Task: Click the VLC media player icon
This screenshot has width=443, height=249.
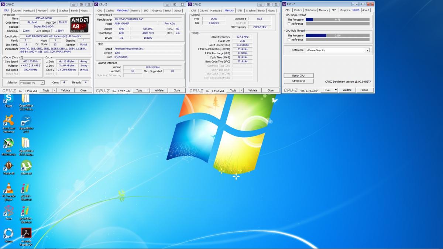Action: 8,189
